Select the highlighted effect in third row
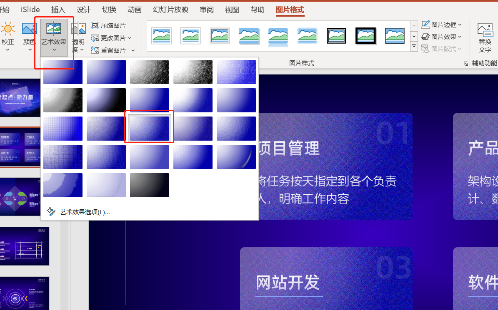The height and width of the screenshot is (310, 498). click(x=150, y=129)
